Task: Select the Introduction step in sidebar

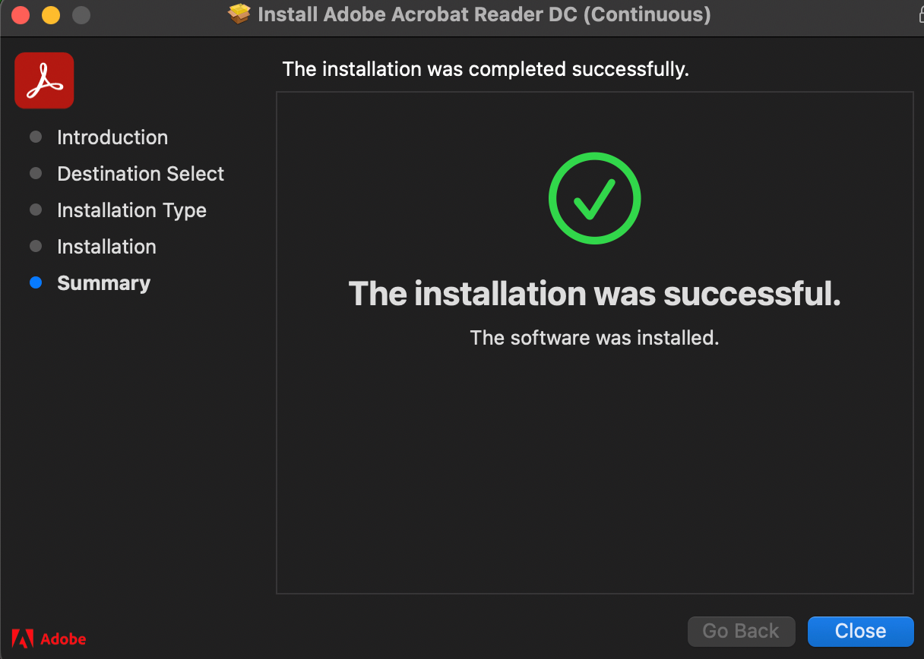Action: [x=112, y=137]
